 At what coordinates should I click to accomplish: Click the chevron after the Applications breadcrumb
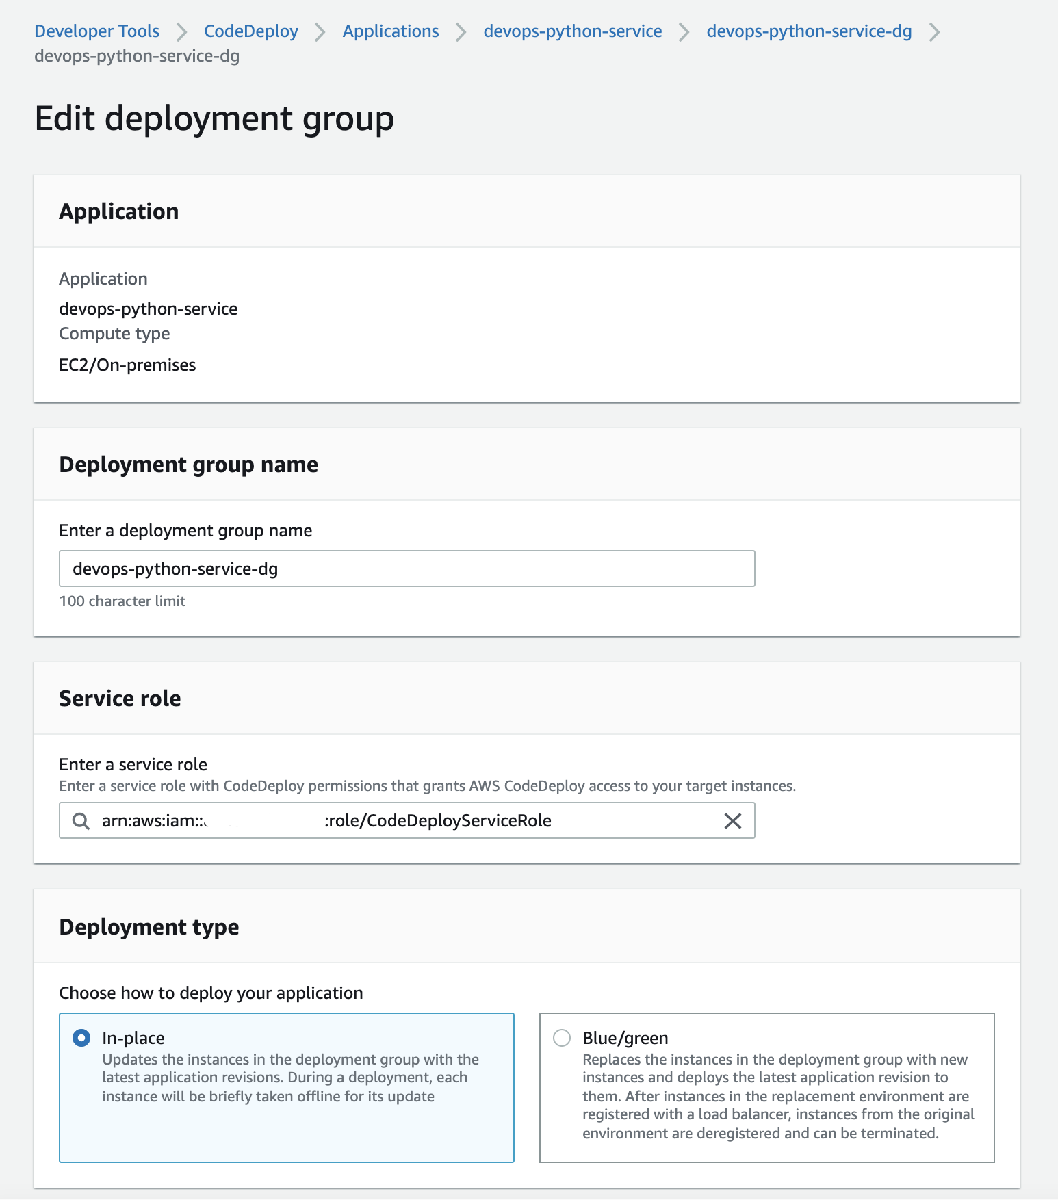tap(461, 32)
